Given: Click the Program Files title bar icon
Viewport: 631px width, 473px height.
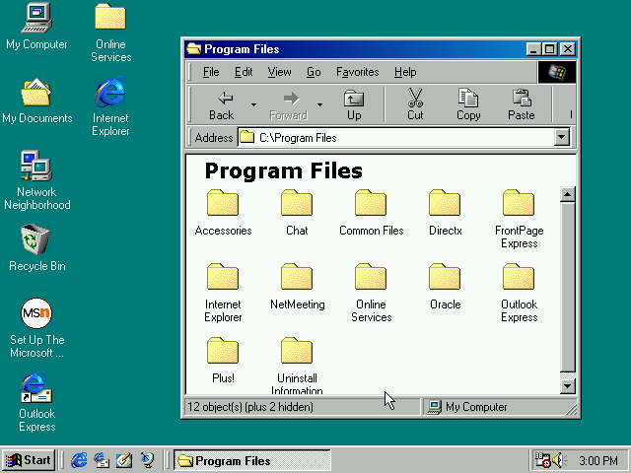Looking at the screenshot, I should pos(194,49).
